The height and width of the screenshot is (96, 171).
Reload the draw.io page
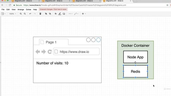[x=10, y=5]
